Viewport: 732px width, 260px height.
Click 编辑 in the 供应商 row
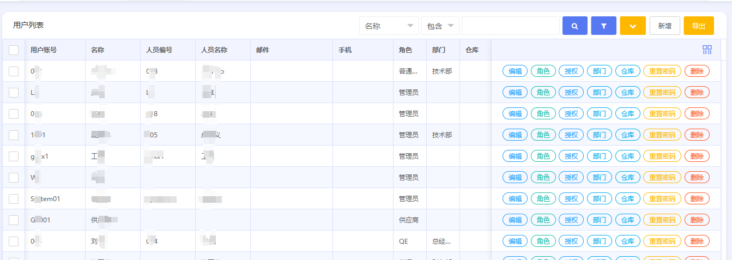point(515,220)
